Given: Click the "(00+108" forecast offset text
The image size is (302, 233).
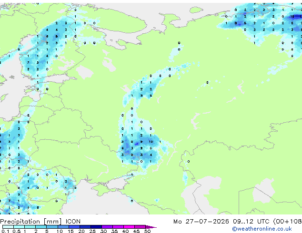Looking at the screenshot, I should pyautogui.click(x=287, y=222).
